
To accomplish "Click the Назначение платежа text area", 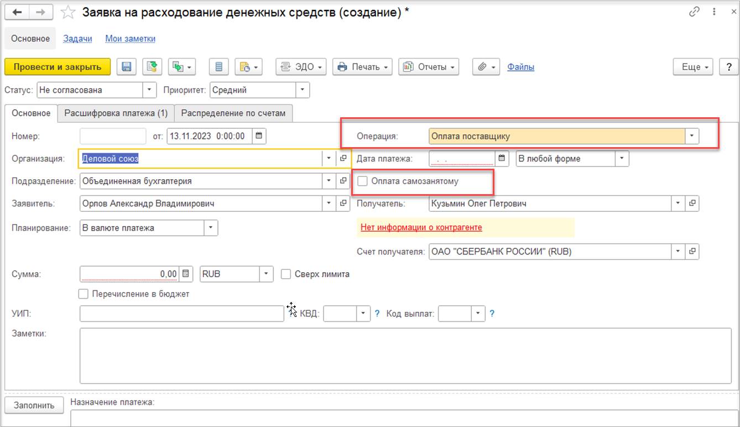I will coord(405,418).
